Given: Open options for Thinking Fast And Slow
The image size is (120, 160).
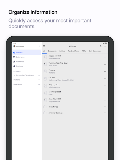Looking at the screenshot, I should [105, 64].
